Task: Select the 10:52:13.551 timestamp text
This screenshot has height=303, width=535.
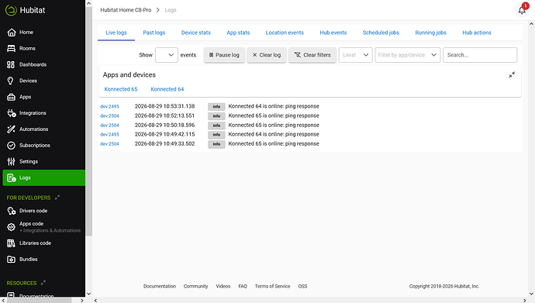Action: pos(164,116)
